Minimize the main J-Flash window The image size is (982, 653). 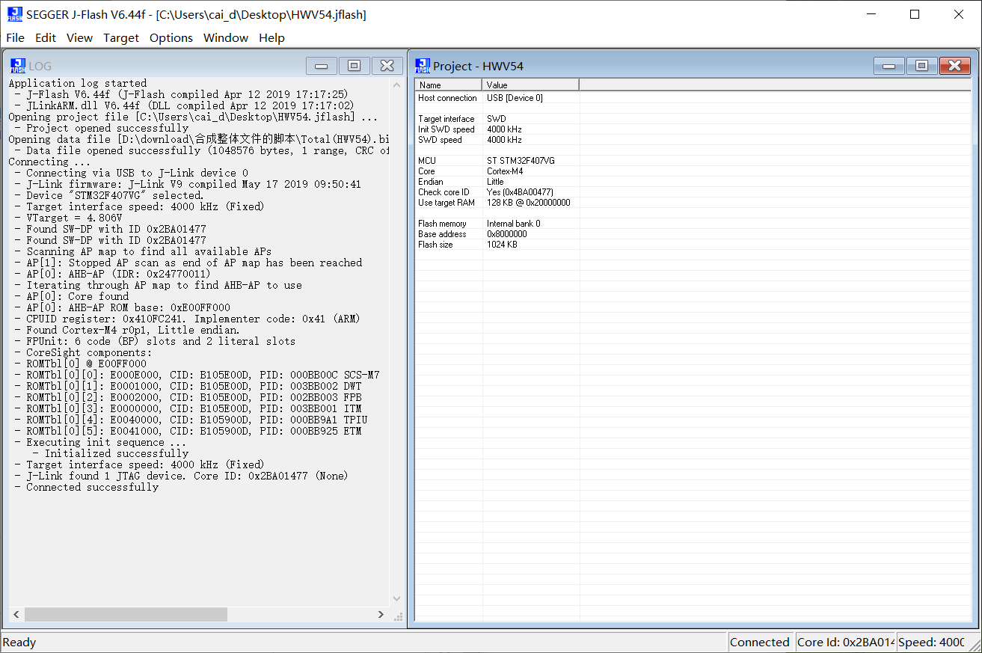pos(871,14)
